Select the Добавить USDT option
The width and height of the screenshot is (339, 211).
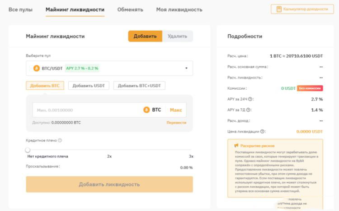click(89, 86)
